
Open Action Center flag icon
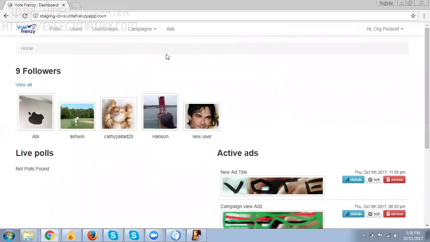pyautogui.click(x=380, y=236)
